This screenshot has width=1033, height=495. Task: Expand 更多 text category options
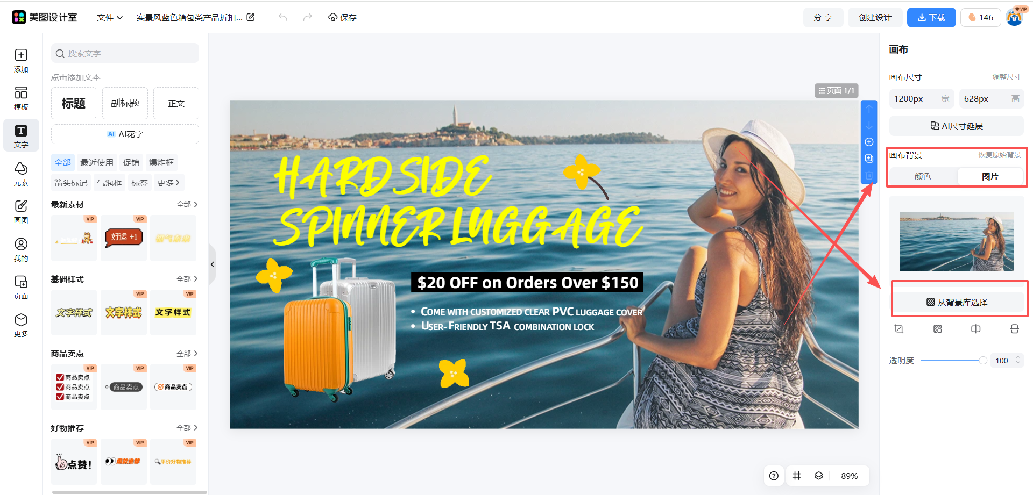(168, 183)
